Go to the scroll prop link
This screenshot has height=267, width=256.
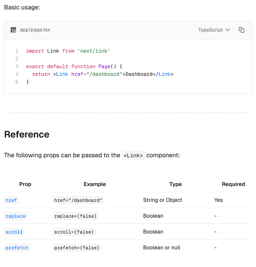coord(14,232)
